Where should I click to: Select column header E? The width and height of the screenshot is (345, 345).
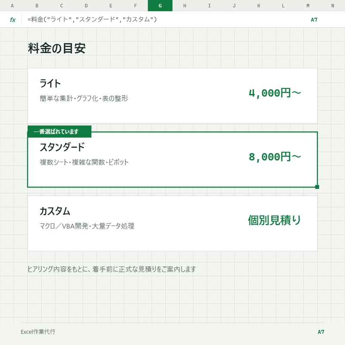point(111,6)
